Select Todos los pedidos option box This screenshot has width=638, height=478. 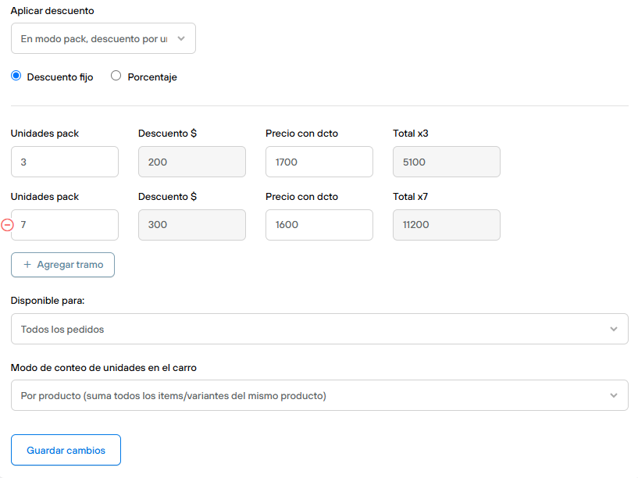click(320, 329)
